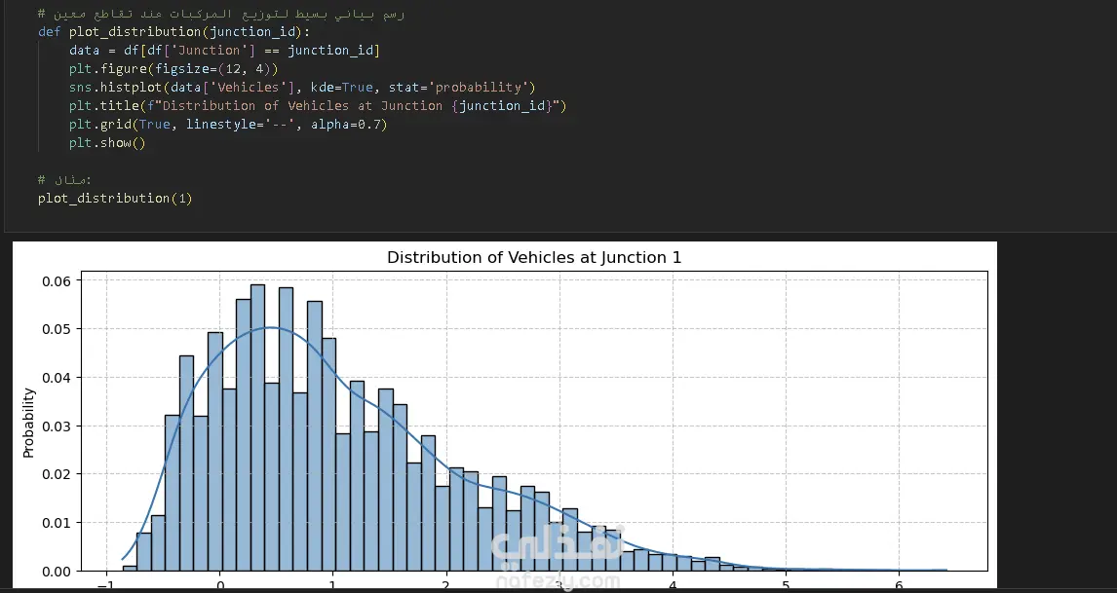Viewport: 1117px width, 593px height.
Task: Click the 'Probability' y-axis label
Action: (29, 423)
